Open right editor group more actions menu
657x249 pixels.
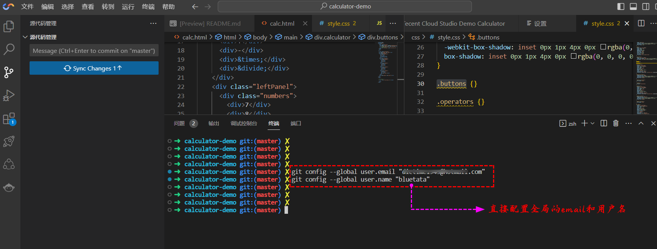653,23
